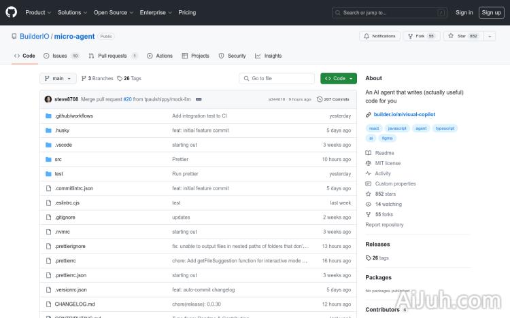Screen dimensions: 510x318
Task: Open the green Code dropdown
Action: pyautogui.click(x=339, y=78)
